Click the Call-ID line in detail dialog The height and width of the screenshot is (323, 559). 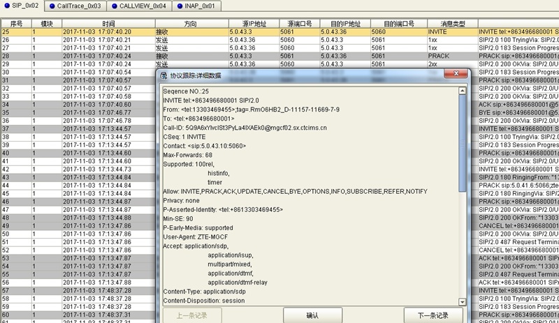(245, 128)
